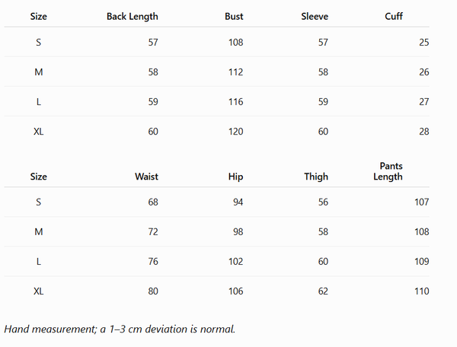Select the Waist value 68
457x347 pixels.
(153, 202)
